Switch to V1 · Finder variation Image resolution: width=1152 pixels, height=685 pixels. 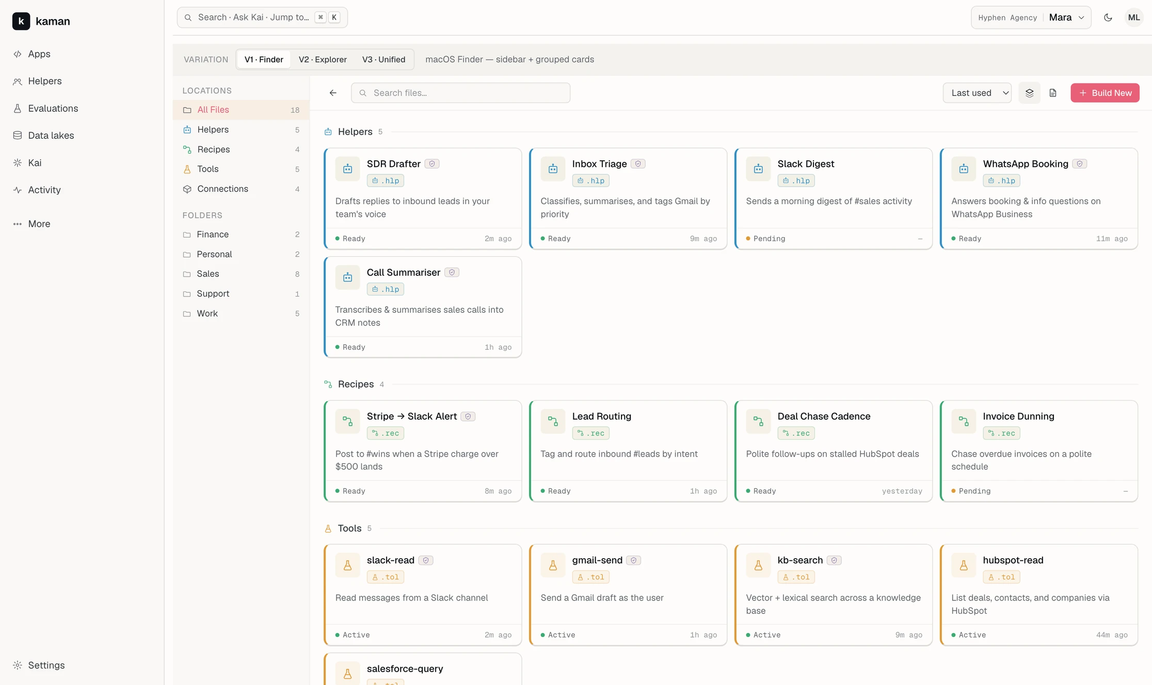(x=264, y=59)
